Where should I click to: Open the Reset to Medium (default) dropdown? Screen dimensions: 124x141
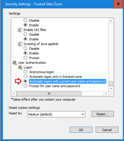56,114
